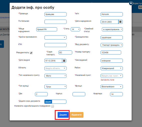Viewport: 142px width, 127px height.
Task: Open the Тип вулиці dropdown
Action: 55,87
